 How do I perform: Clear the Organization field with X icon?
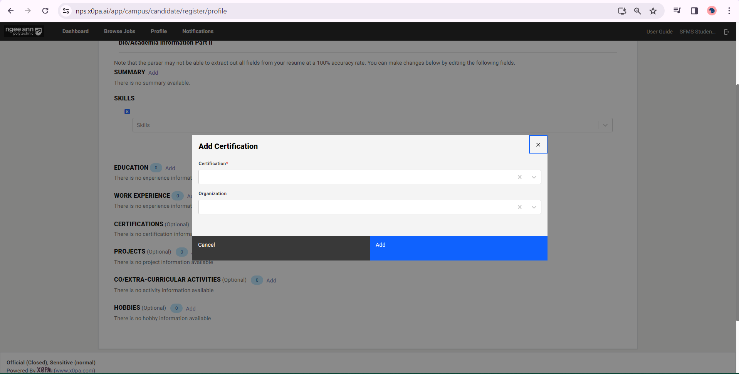click(519, 207)
